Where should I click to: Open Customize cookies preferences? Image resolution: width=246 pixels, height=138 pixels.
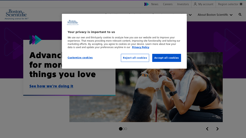tap(80, 58)
